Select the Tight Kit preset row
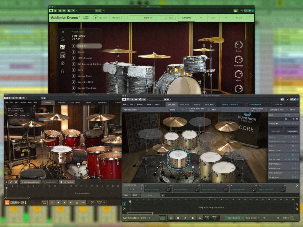 point(89,46)
